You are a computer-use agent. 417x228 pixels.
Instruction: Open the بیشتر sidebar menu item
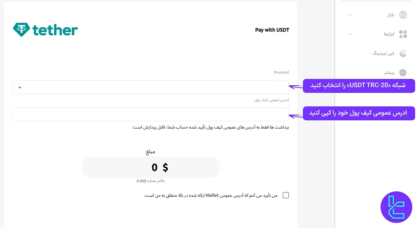click(x=389, y=73)
